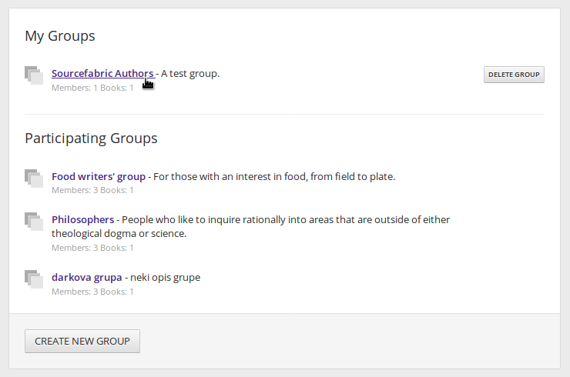Click the Philosophers group icon
Screen dimensions: 570x377
coord(34,222)
